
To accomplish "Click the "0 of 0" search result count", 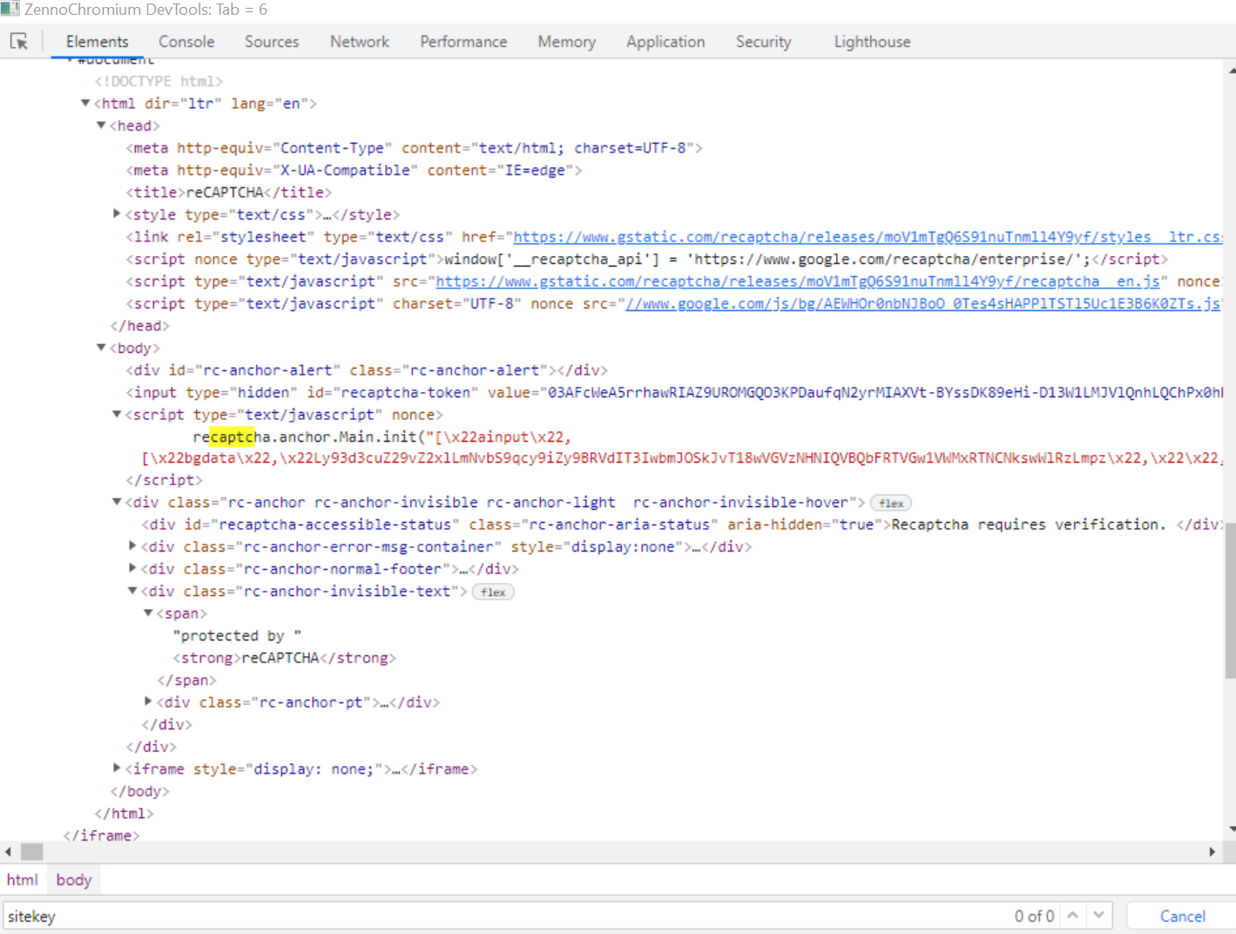I will coord(1034,916).
